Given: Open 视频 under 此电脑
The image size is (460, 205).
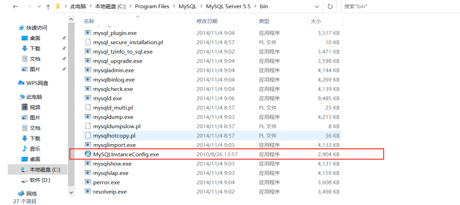Looking at the screenshot, I should point(35,107).
